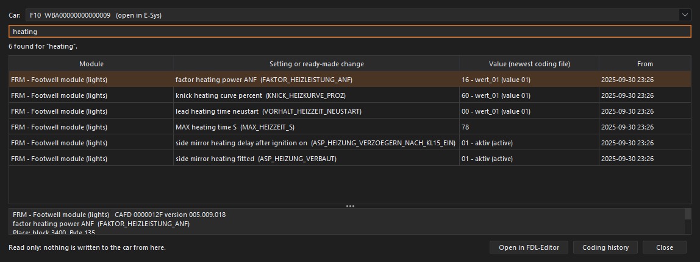Click Module cell of knick heating curve row
Viewport: 700px width, 262px height.
(x=91, y=95)
